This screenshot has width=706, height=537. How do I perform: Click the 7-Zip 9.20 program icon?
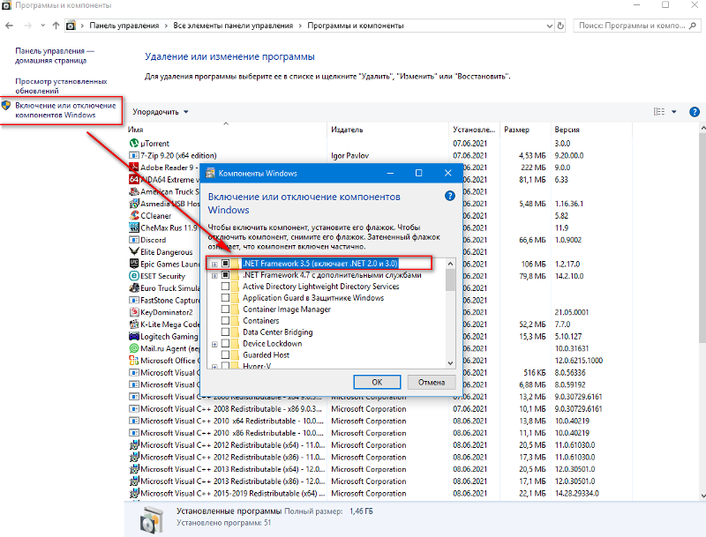tap(134, 155)
